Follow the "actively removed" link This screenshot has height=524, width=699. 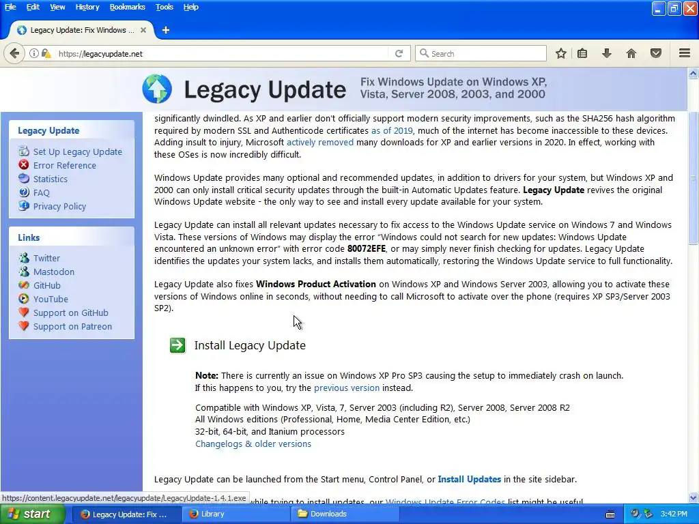[319, 142]
